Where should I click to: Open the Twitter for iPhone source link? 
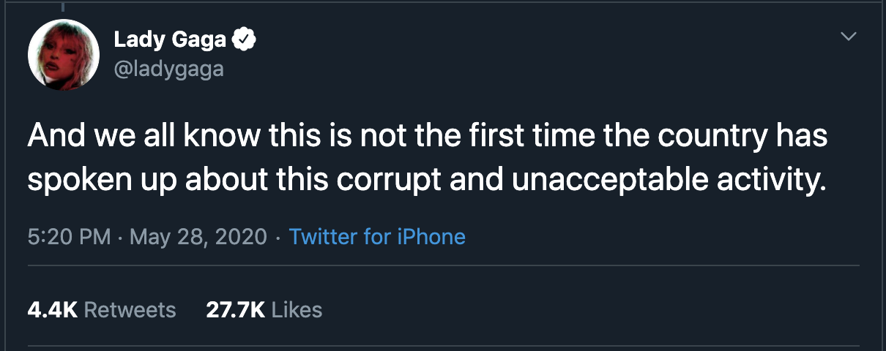click(377, 237)
